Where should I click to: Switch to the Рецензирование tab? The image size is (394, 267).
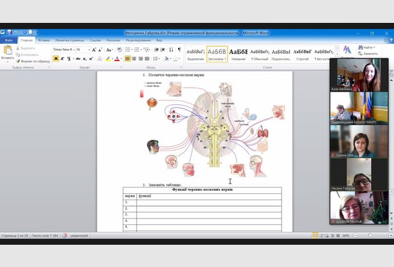pyautogui.click(x=137, y=39)
